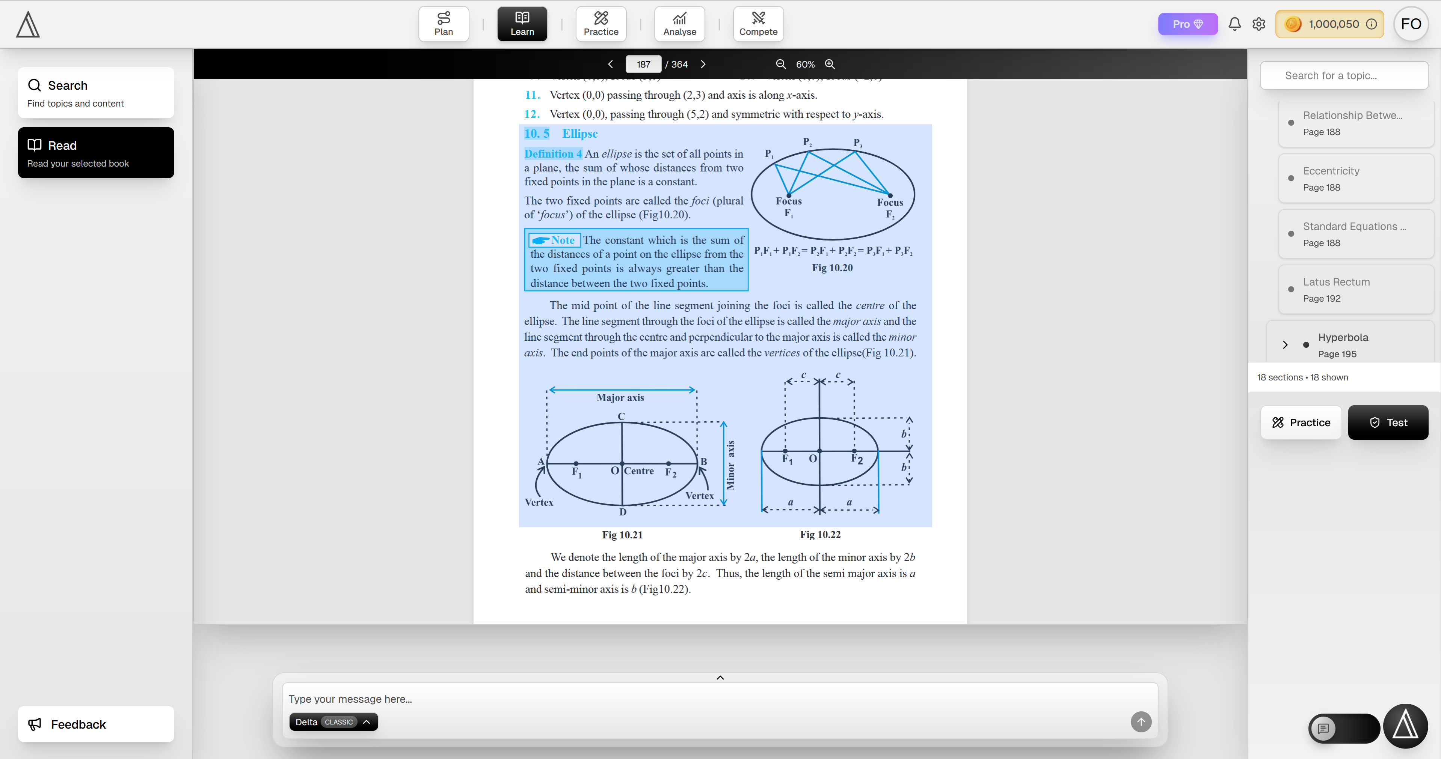Open the Feedback panel
1441x759 pixels.
click(x=96, y=724)
